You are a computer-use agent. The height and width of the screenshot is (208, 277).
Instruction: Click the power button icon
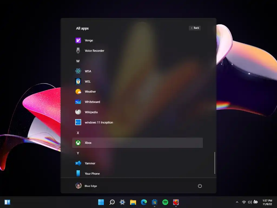[200, 186]
